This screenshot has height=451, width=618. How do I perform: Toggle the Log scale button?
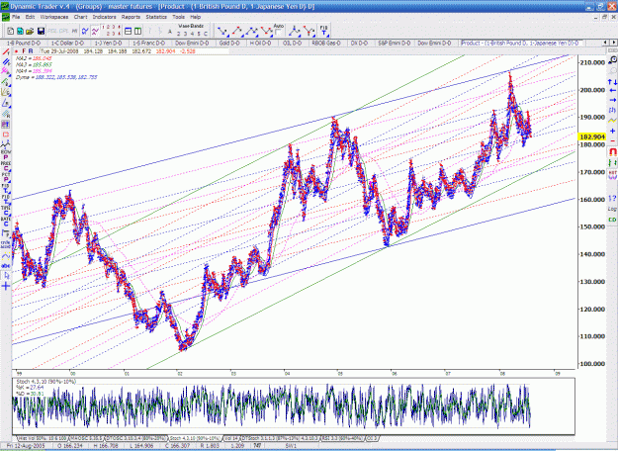coord(612,209)
